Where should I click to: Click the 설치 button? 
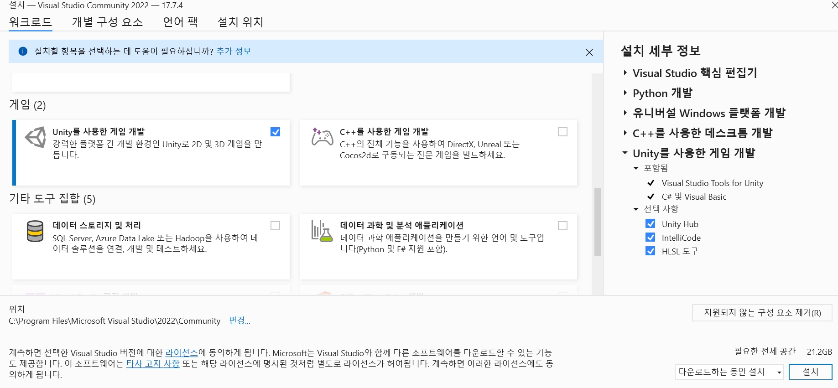point(811,372)
